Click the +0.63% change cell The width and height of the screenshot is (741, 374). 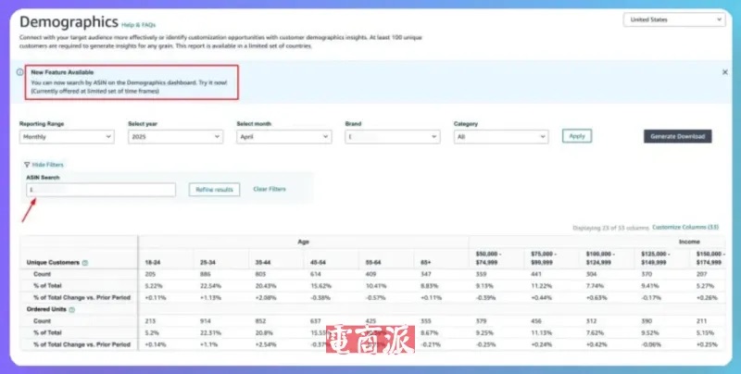point(597,298)
